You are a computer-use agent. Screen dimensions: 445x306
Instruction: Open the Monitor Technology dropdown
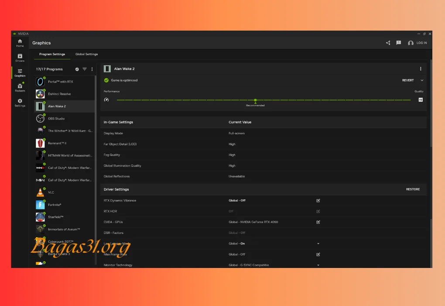[x=318, y=265]
